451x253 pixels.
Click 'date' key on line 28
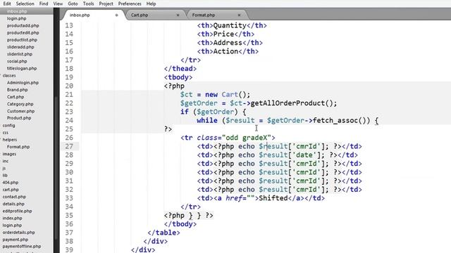(304, 155)
